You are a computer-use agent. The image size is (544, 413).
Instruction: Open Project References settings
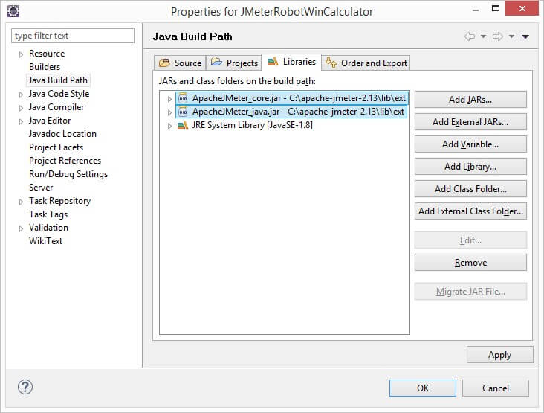tap(65, 161)
